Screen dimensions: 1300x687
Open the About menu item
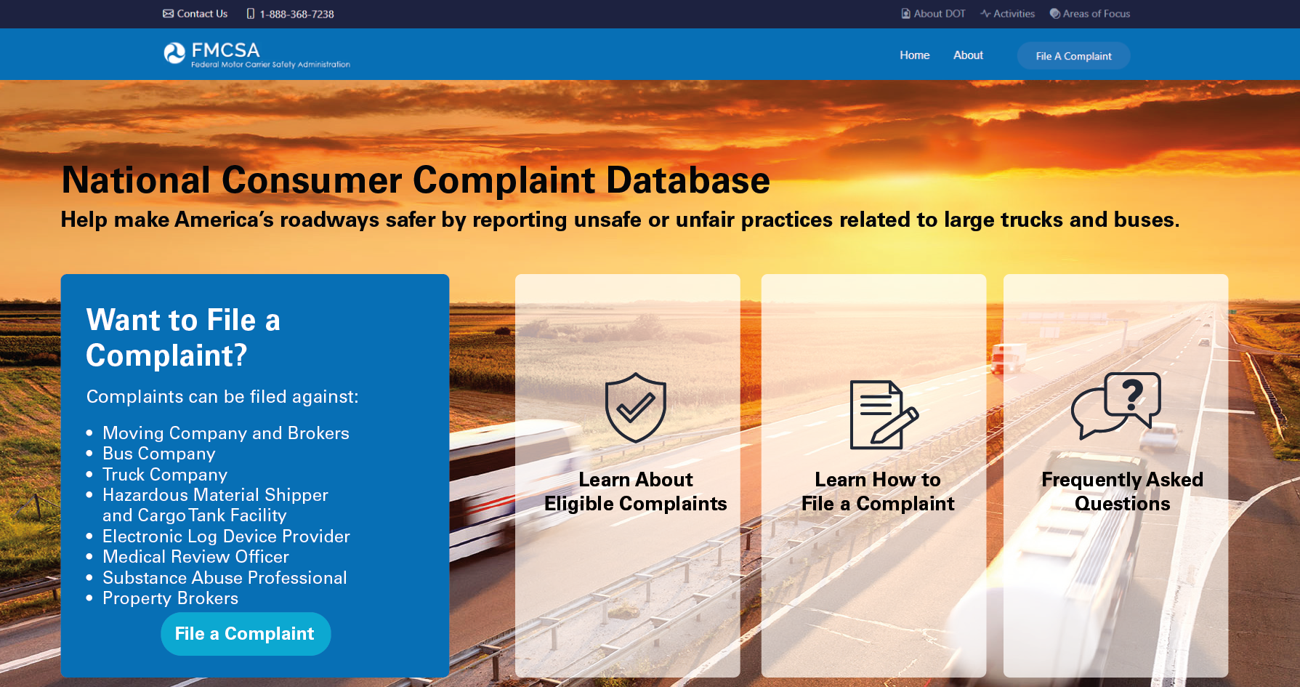click(969, 55)
